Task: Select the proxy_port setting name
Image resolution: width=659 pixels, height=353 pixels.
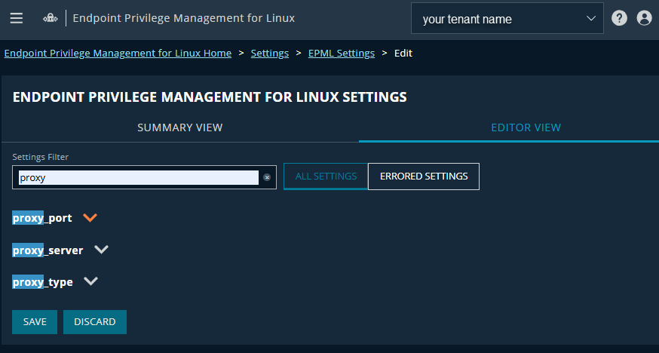Action: tap(42, 218)
